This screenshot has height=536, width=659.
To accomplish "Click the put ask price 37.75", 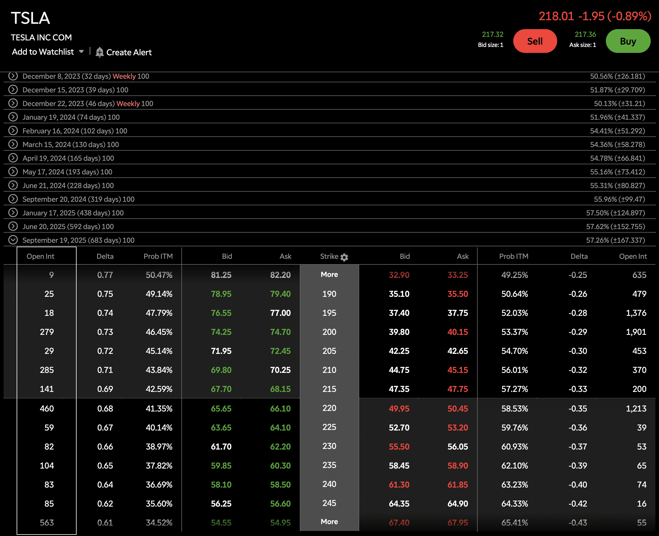I will point(457,313).
